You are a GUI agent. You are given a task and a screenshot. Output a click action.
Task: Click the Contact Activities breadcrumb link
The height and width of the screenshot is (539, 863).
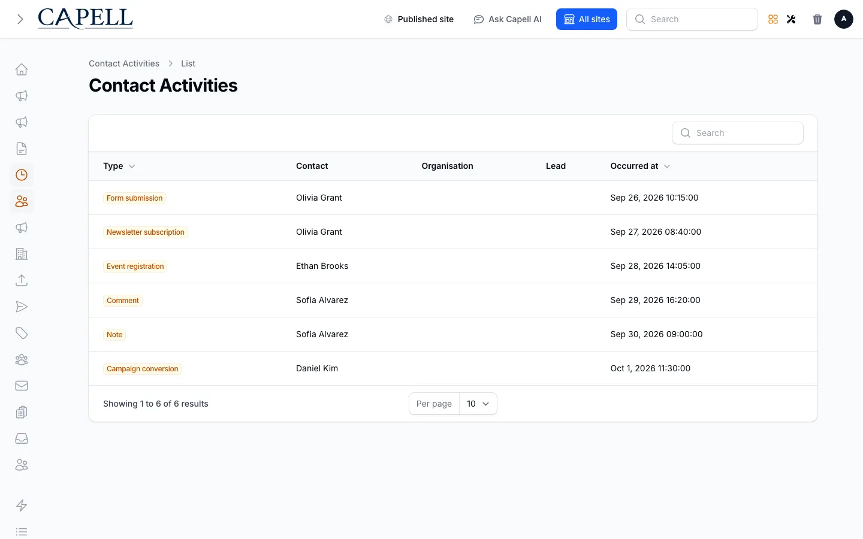[124, 63]
